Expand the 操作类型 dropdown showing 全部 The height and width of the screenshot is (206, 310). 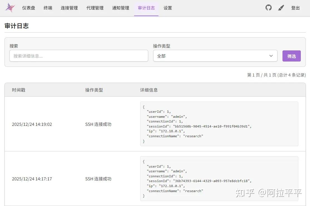click(215, 56)
